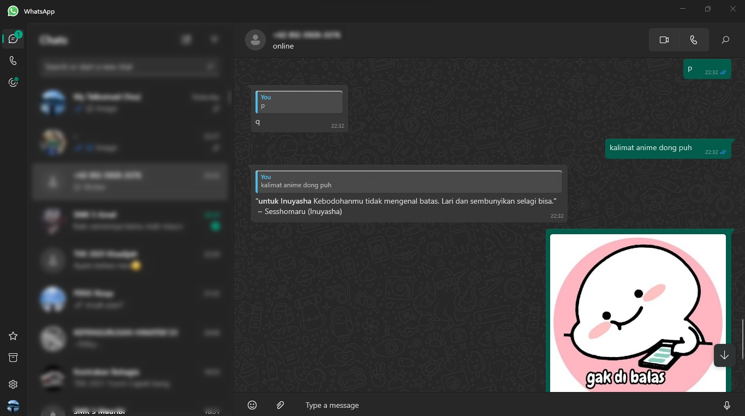Start a video call with this contact
Screen dimensions: 745x416
coord(664,40)
